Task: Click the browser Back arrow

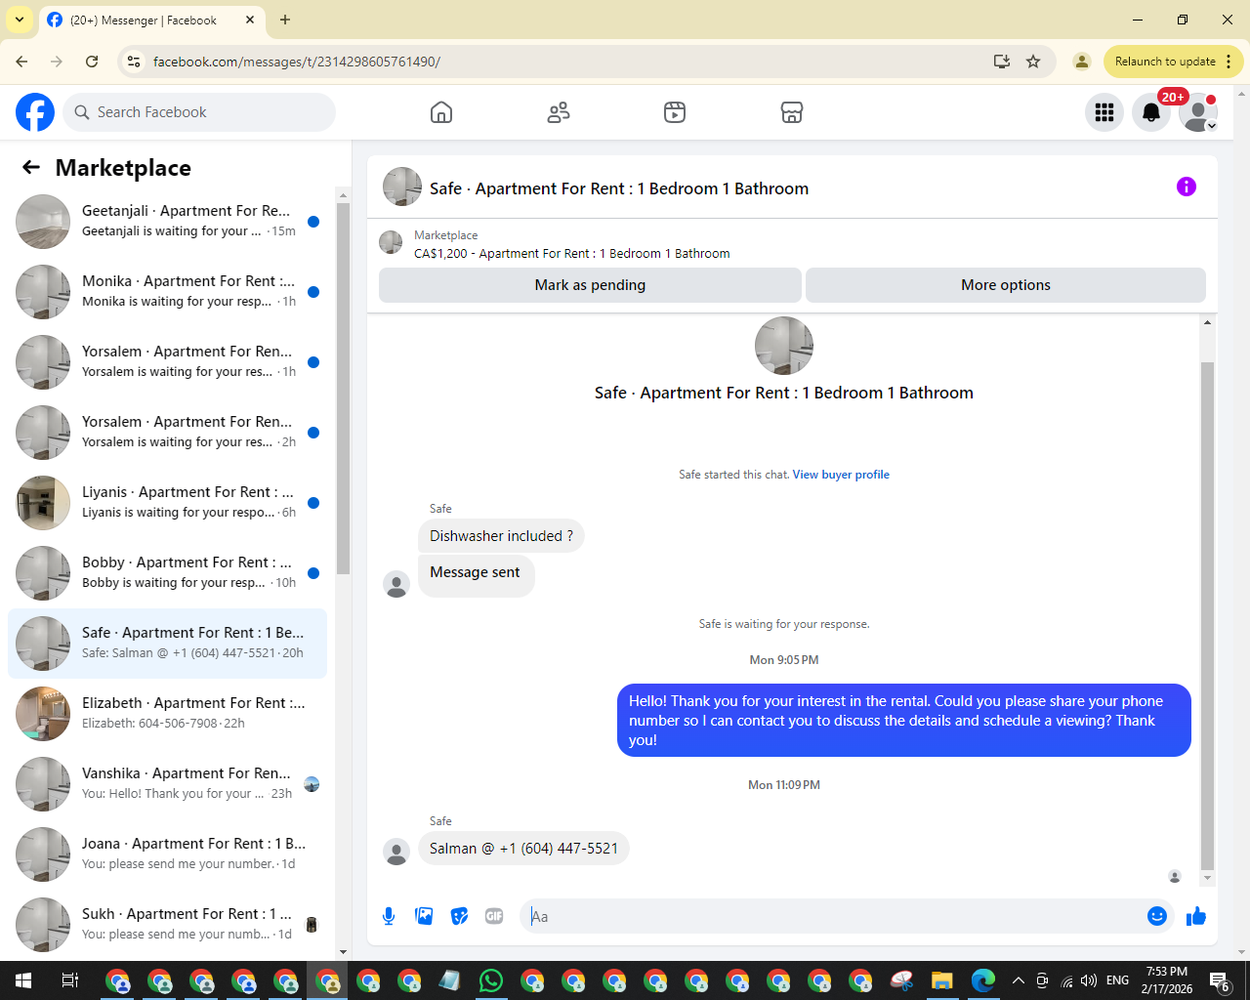Action: coord(21,62)
